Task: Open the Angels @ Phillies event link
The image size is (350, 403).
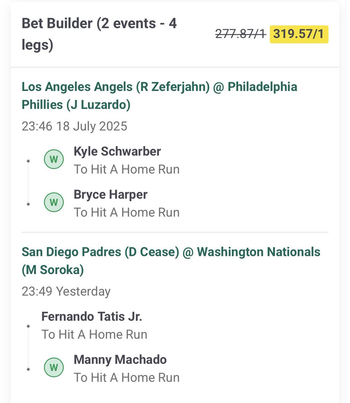Action: 160,96
